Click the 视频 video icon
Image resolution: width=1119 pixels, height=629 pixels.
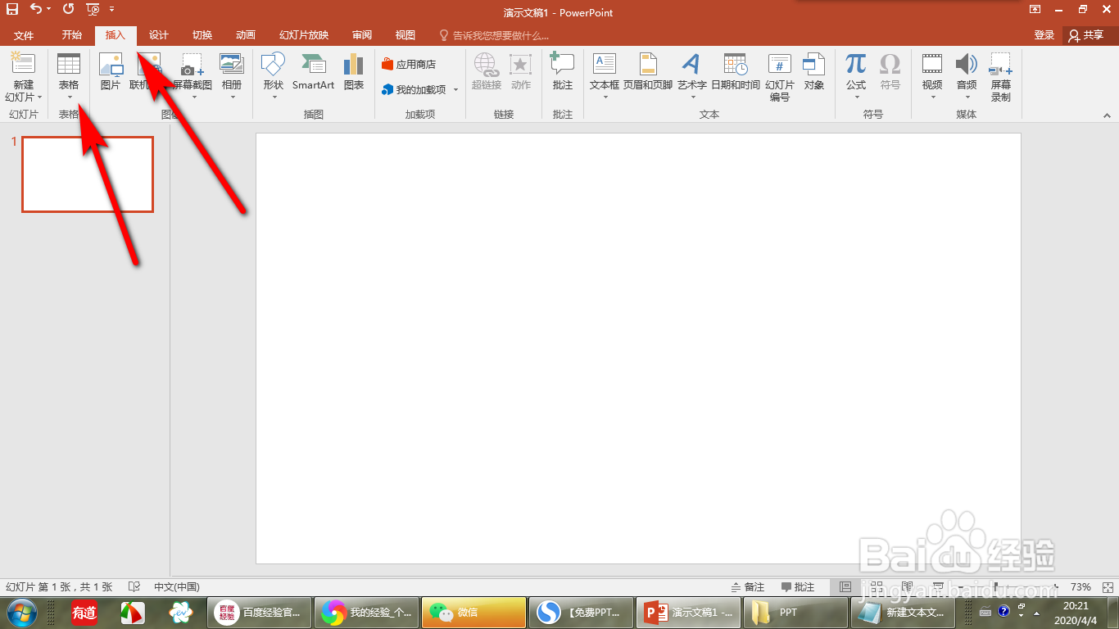click(x=932, y=64)
